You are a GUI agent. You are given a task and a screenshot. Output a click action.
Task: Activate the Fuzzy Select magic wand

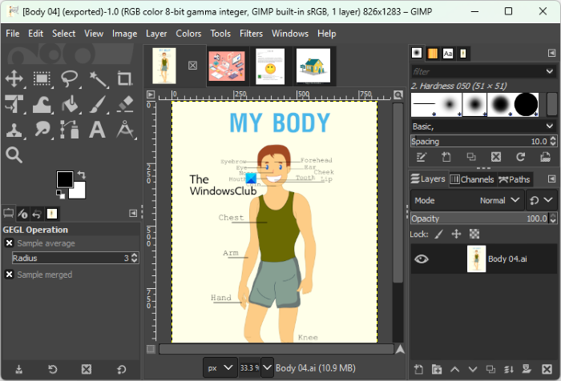[x=98, y=78]
